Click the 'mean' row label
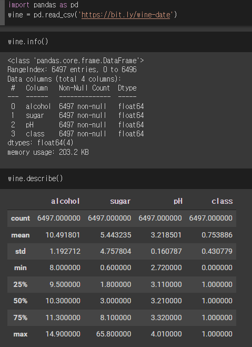Viewport: 252px width, 347px height. (21, 235)
